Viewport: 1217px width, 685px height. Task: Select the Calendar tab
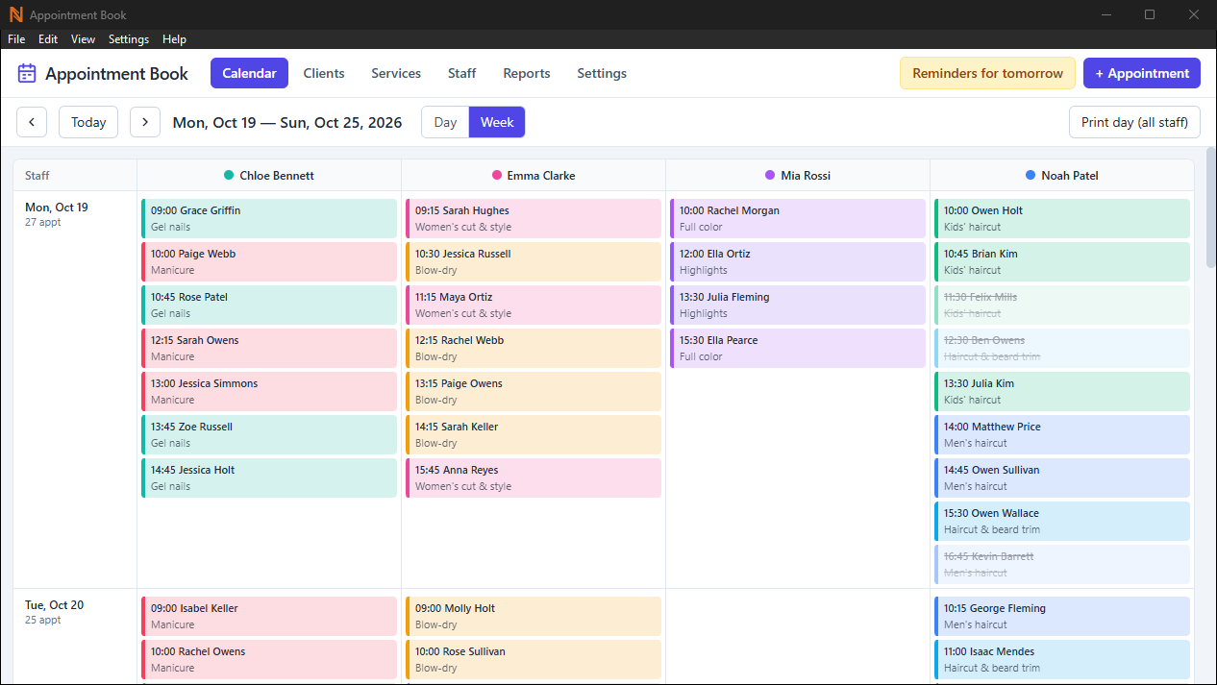pos(249,73)
